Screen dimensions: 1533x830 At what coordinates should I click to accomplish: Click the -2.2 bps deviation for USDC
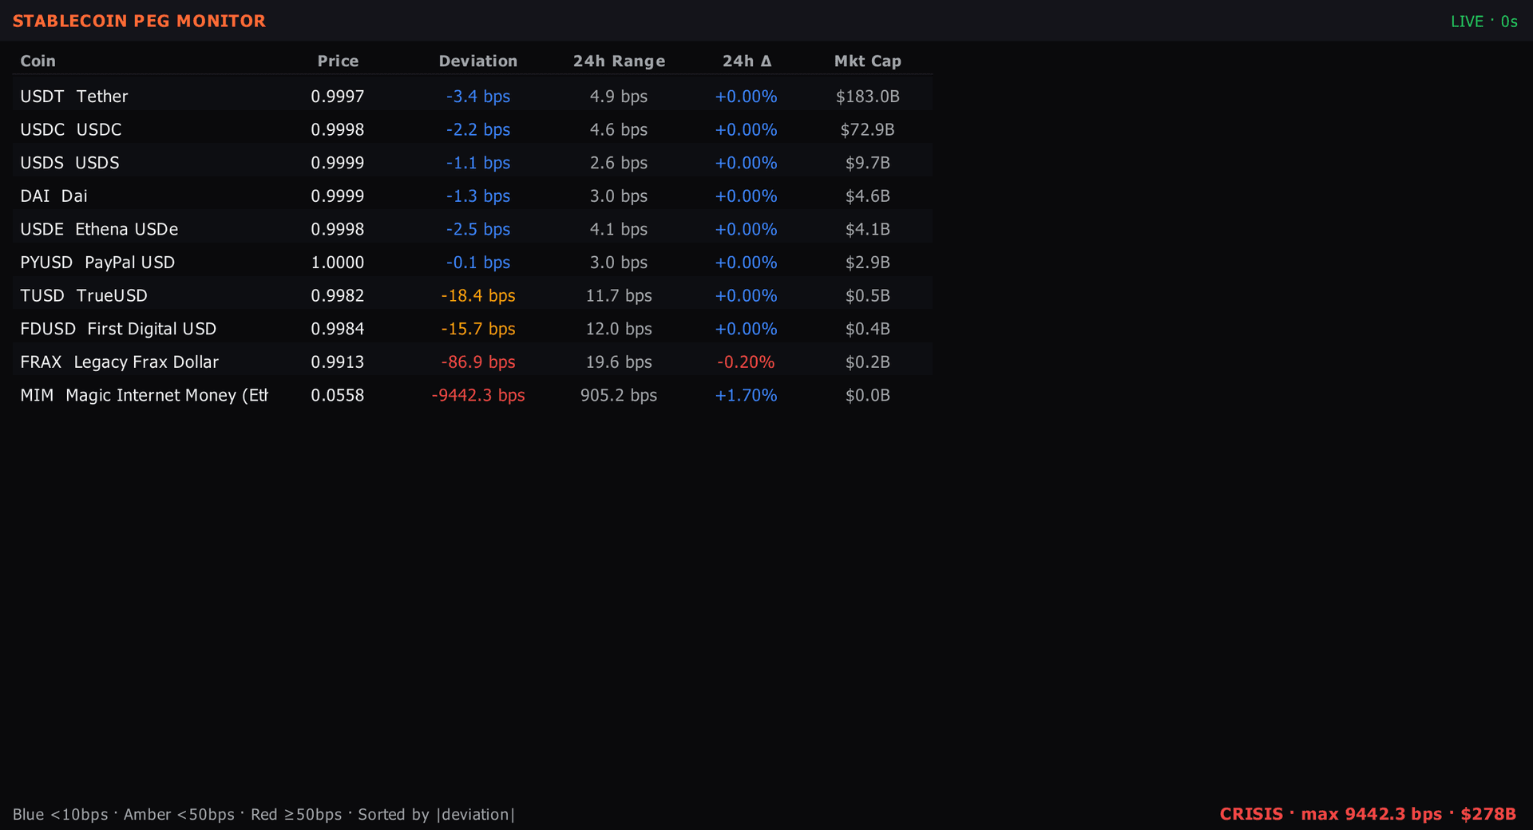pyautogui.click(x=478, y=130)
